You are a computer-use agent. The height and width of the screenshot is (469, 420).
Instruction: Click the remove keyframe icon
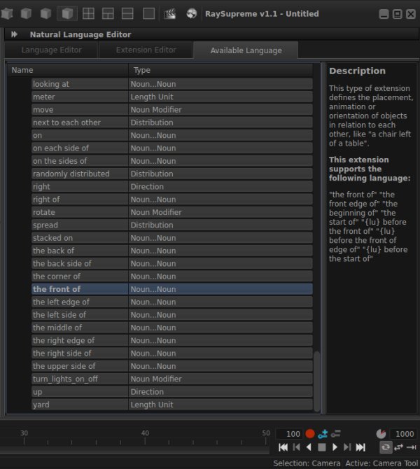pyautogui.click(x=335, y=434)
